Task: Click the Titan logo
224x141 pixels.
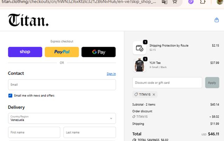Action: [28, 21]
